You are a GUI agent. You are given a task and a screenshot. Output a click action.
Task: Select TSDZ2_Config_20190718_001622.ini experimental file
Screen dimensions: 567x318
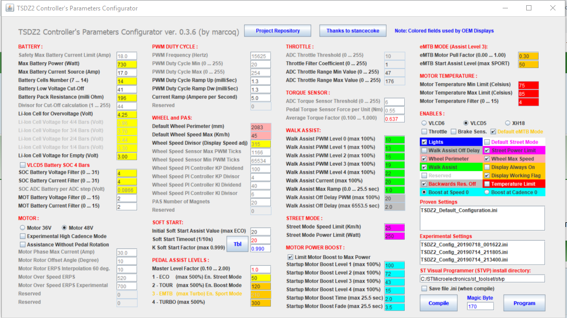coord(464,245)
